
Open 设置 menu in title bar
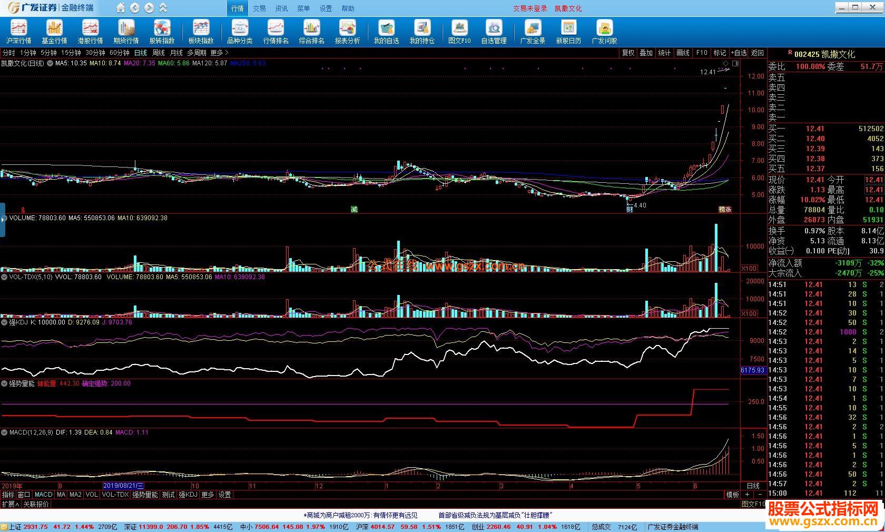(x=326, y=8)
